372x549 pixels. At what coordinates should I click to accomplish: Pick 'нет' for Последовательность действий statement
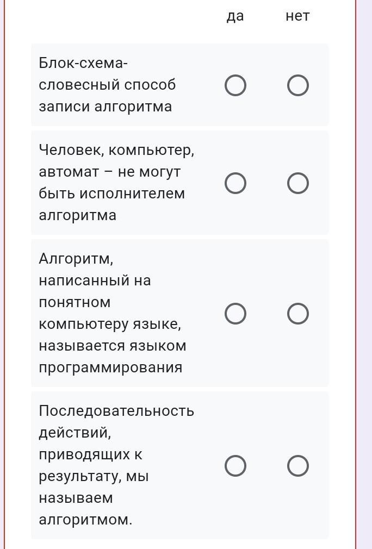point(297,466)
